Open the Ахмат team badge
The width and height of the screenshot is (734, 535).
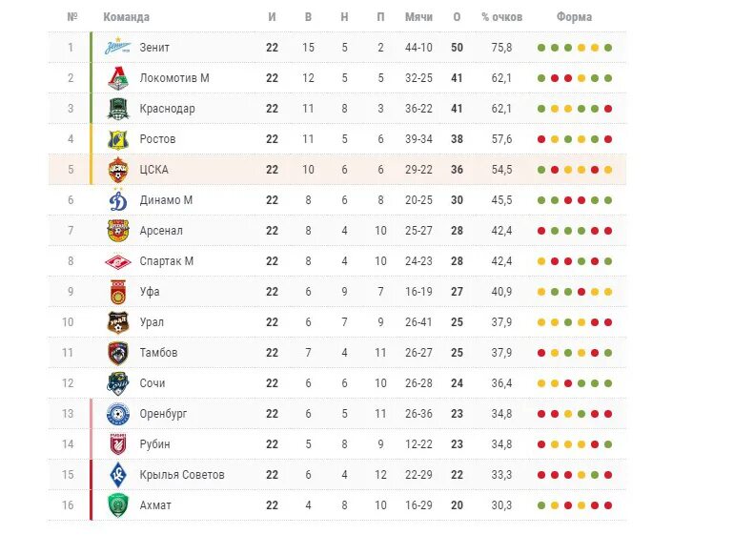pyautogui.click(x=118, y=505)
